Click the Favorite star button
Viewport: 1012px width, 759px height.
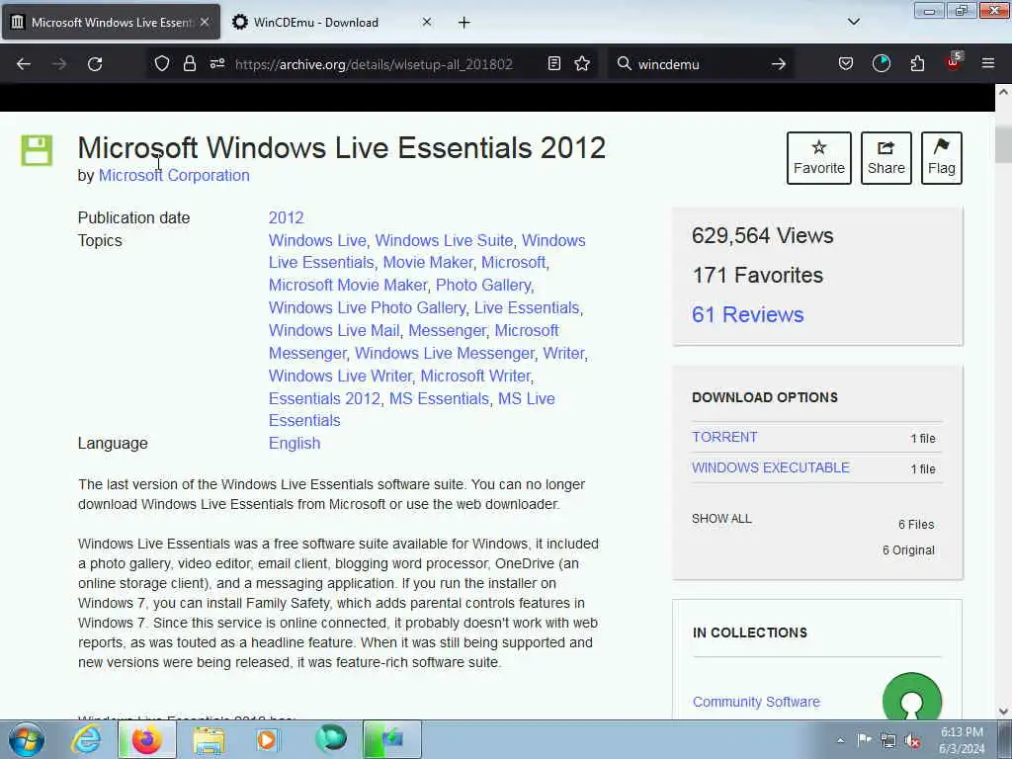819,158
